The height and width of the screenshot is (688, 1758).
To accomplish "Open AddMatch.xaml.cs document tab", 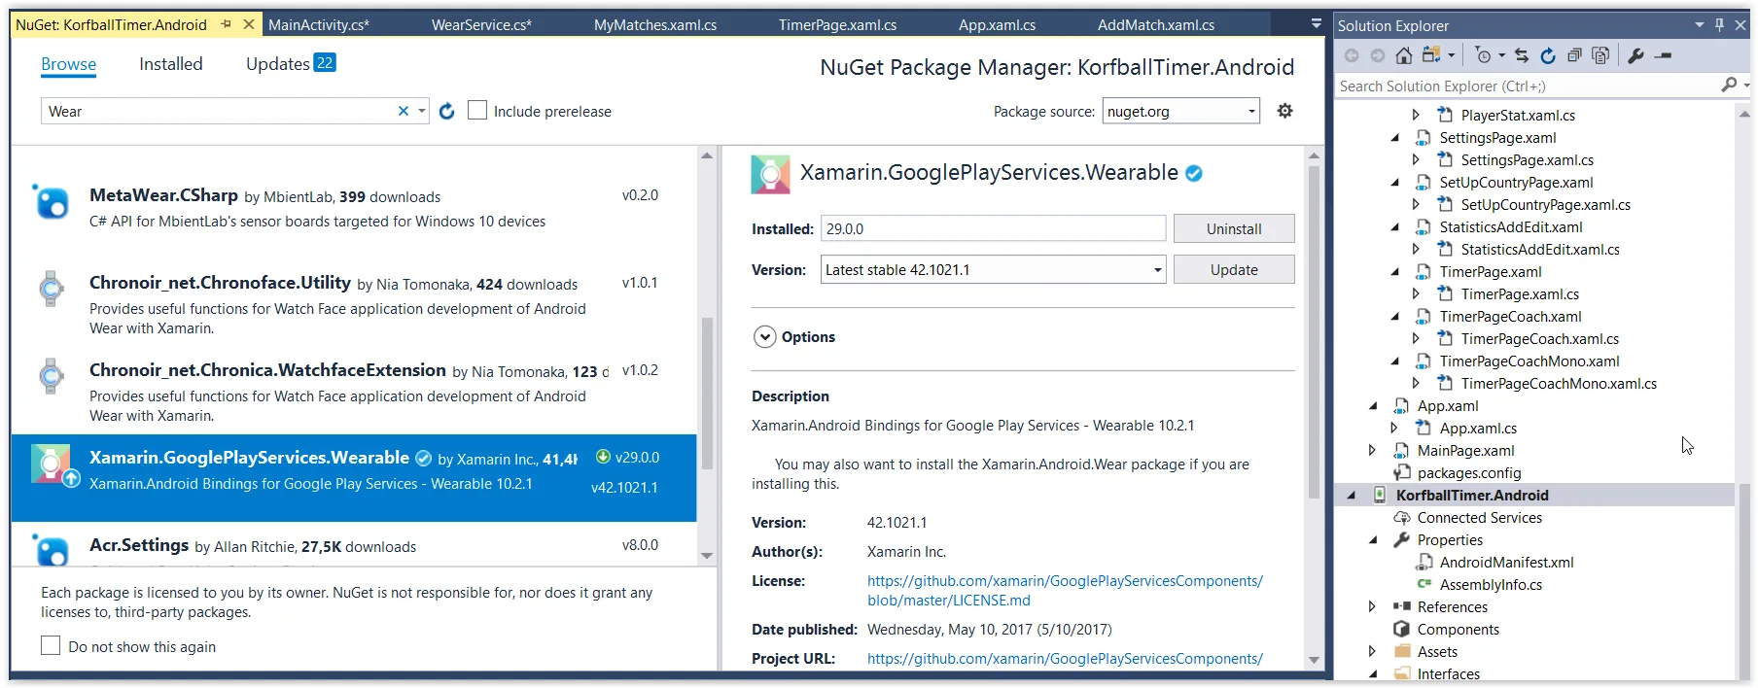I will coord(1155,25).
